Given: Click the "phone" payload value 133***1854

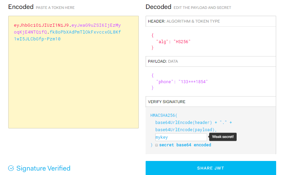Looking at the screenshot, I should [193, 82].
